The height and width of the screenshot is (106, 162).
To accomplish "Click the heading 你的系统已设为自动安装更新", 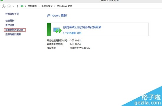I will coord(82,27).
